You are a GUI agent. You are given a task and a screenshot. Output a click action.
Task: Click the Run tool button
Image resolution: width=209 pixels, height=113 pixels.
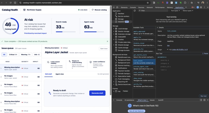click(x=203, y=96)
